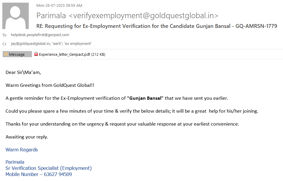Click the Sr Verification Specialist title line
Viewport: 283px width, 181px height.
[x=48, y=168]
